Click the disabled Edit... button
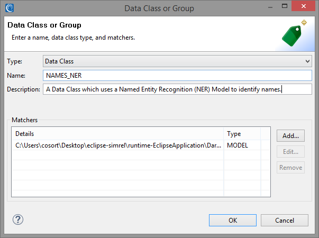This screenshot has height=238, width=319. point(290,152)
